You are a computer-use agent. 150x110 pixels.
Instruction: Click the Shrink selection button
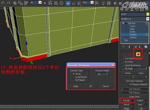point(128,73)
